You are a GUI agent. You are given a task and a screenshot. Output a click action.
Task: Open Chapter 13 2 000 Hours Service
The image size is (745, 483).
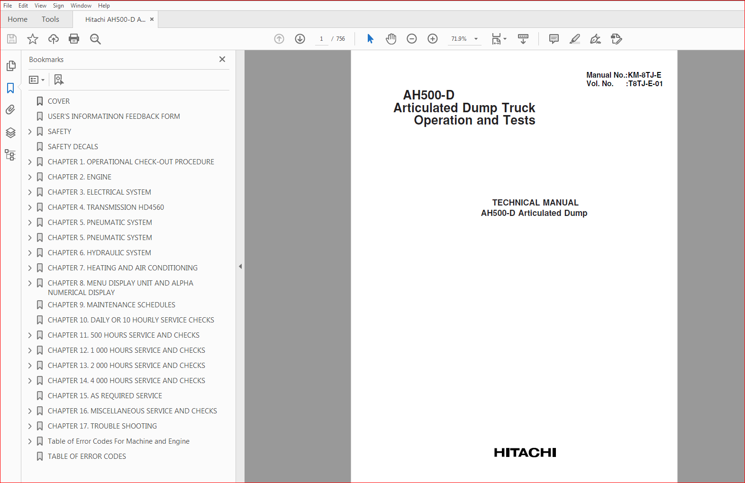[x=127, y=366]
